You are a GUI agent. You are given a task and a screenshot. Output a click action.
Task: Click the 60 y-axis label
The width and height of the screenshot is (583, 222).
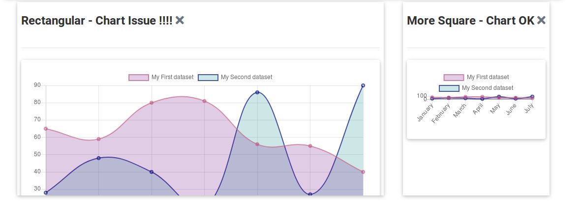pyautogui.click(x=37, y=137)
